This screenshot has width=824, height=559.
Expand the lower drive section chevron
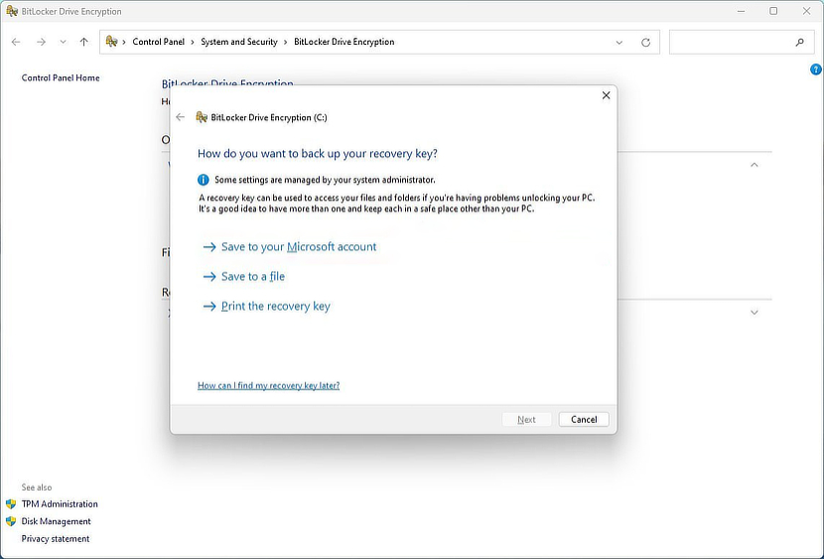754,313
